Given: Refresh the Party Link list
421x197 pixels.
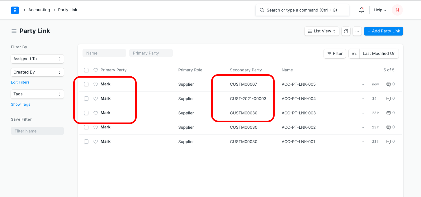Looking at the screenshot, I should point(346,31).
